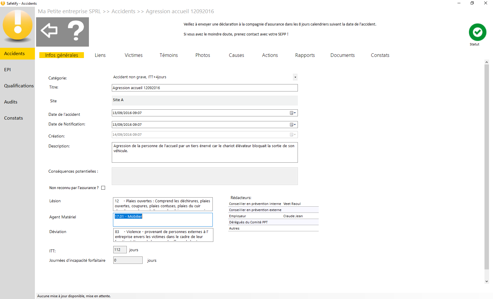Click the Agent Matériel field
Screen dimensions: 493x299
tap(163, 220)
